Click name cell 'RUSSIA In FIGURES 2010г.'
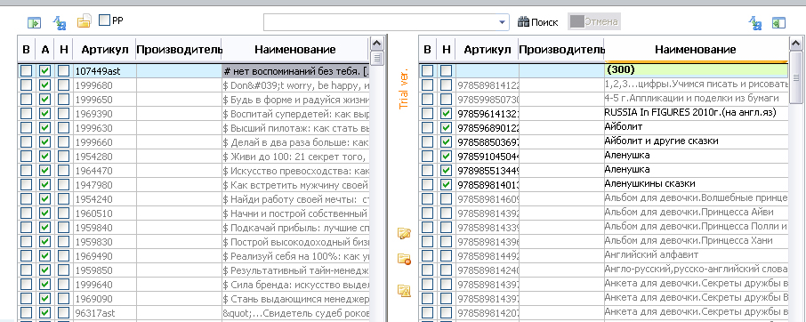This screenshot has width=806, height=322. [696, 113]
